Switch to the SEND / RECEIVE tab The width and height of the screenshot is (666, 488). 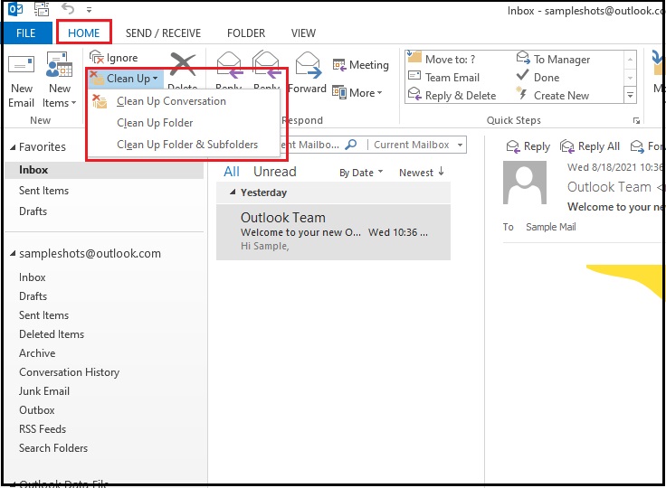tap(163, 33)
